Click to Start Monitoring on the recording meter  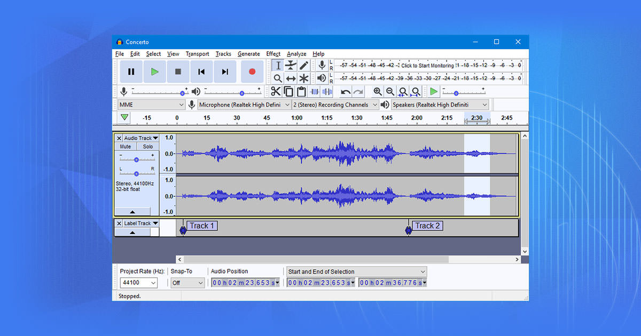click(x=427, y=66)
